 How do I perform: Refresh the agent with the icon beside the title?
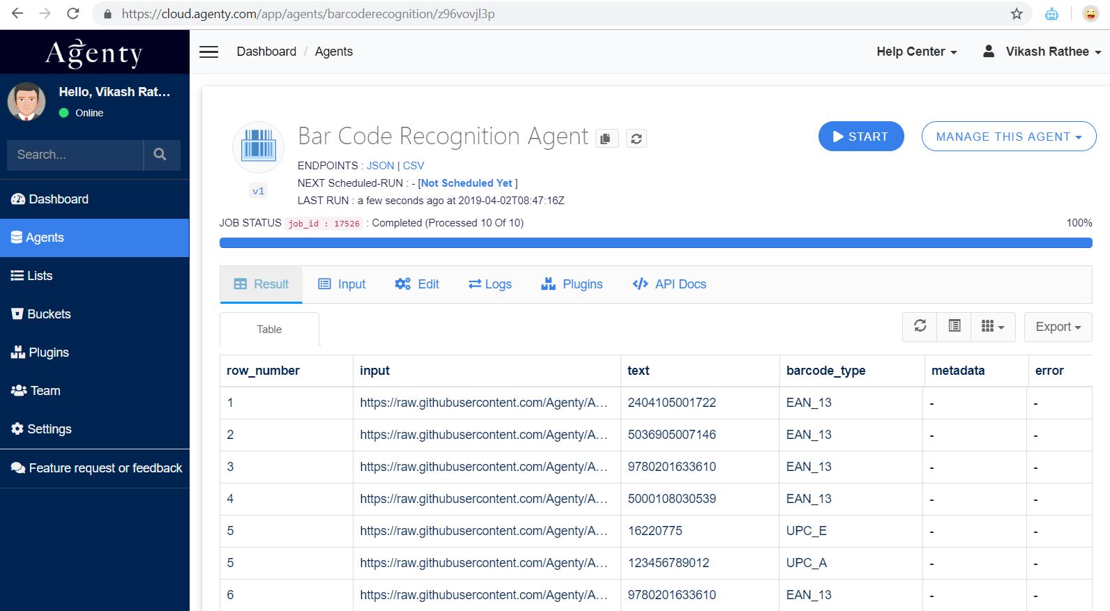[x=637, y=139]
